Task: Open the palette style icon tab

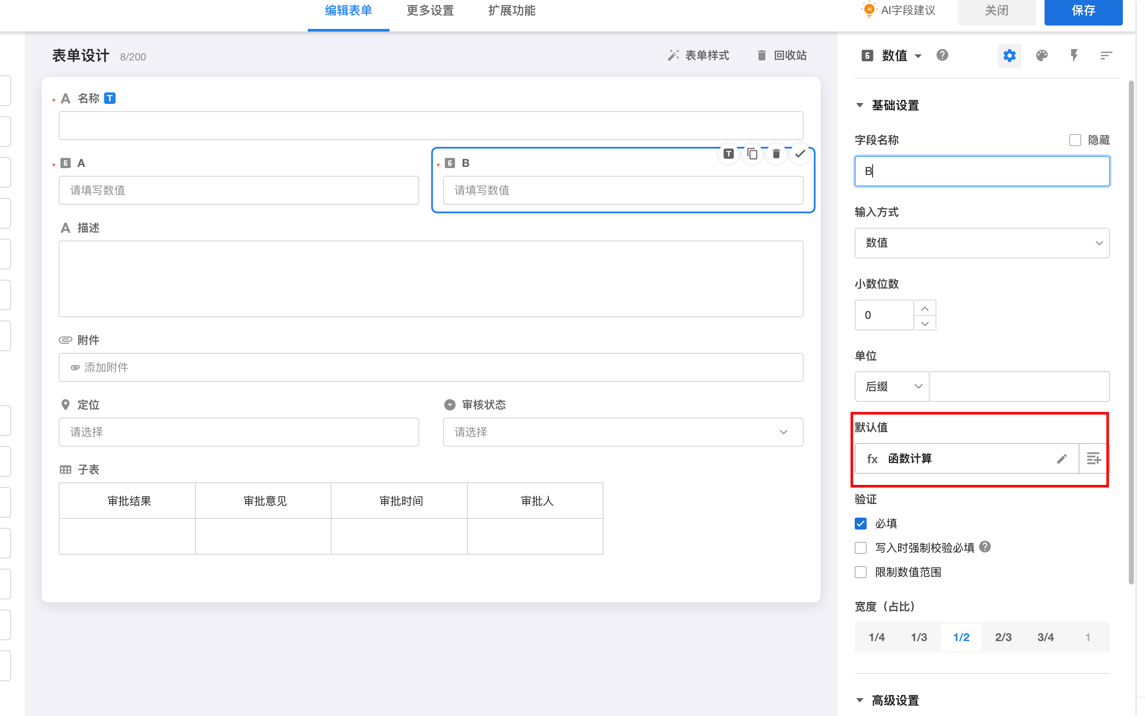Action: point(1041,56)
